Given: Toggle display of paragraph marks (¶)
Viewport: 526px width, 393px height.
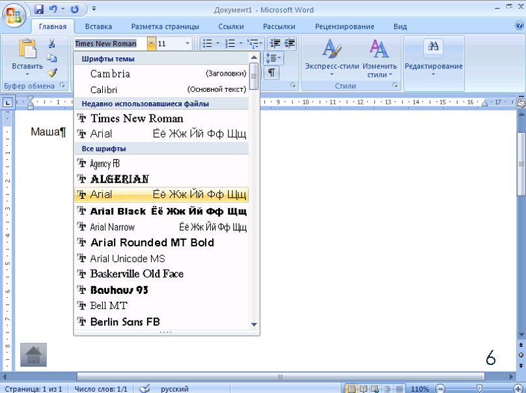Looking at the screenshot, I should (x=271, y=72).
